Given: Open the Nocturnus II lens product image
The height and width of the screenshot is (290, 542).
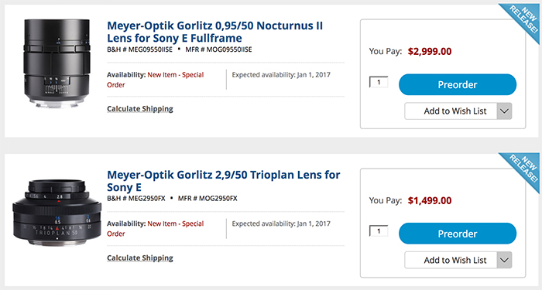Looking at the screenshot, I should (x=57, y=63).
